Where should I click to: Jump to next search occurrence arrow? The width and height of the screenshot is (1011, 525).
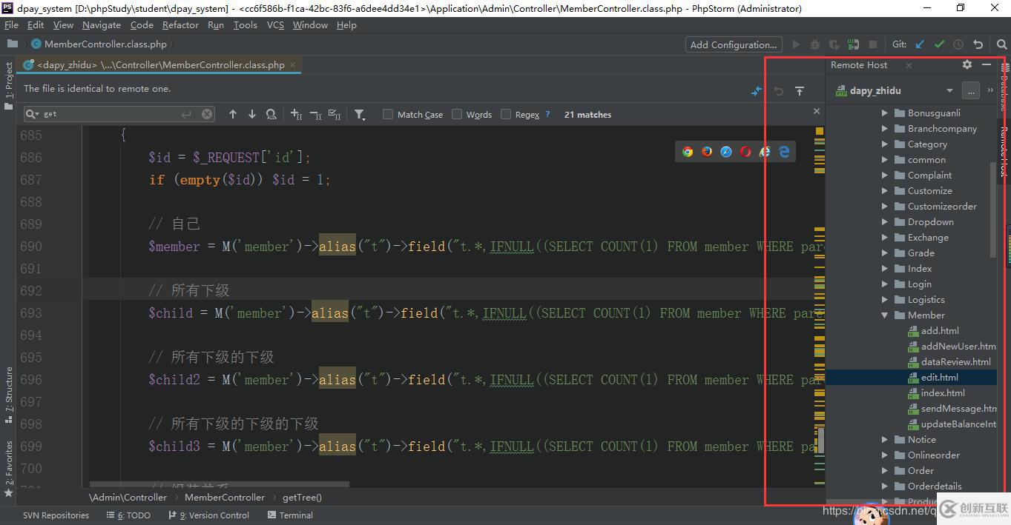click(252, 114)
